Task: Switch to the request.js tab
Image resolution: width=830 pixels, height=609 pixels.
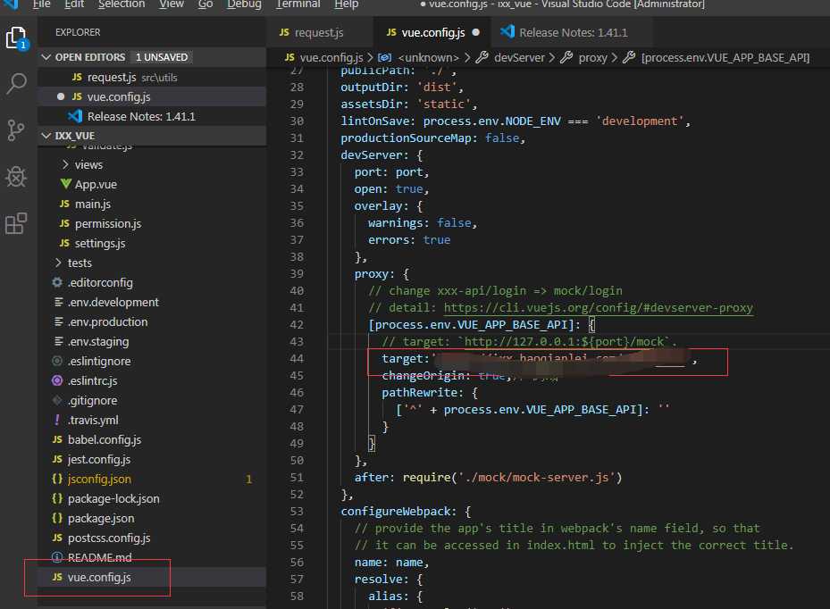Action: click(320, 32)
